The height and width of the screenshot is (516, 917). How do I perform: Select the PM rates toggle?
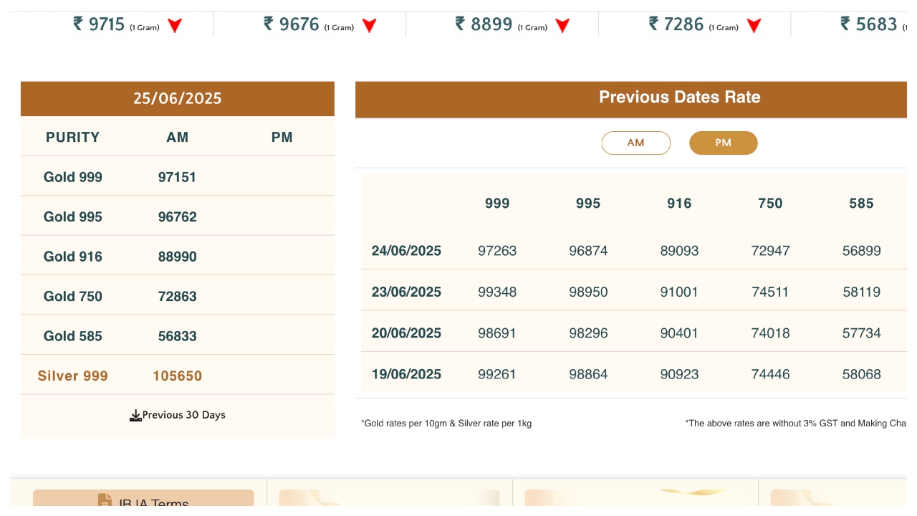[723, 143]
